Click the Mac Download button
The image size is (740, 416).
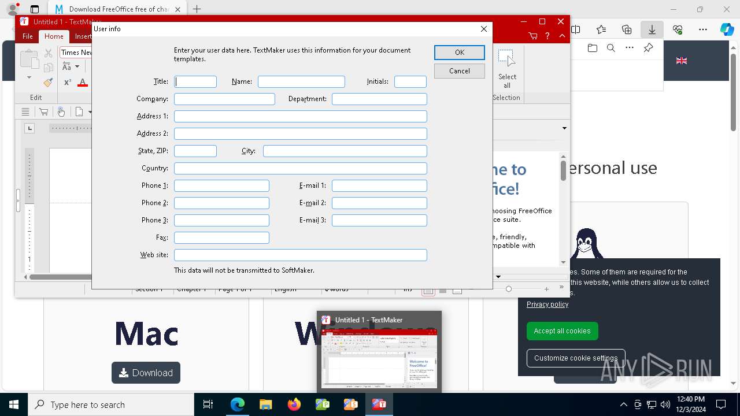pos(146,373)
